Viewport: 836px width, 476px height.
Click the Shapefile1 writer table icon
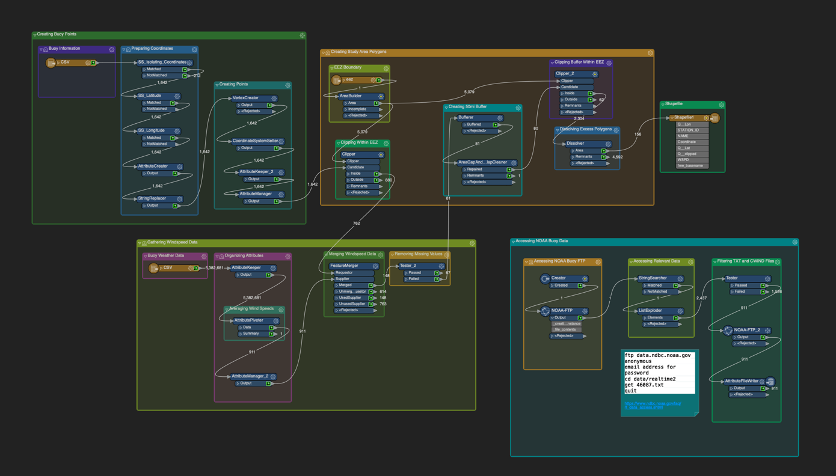coord(715,118)
